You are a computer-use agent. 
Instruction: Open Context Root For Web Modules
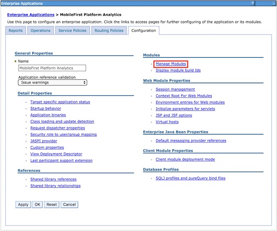[x=184, y=96]
